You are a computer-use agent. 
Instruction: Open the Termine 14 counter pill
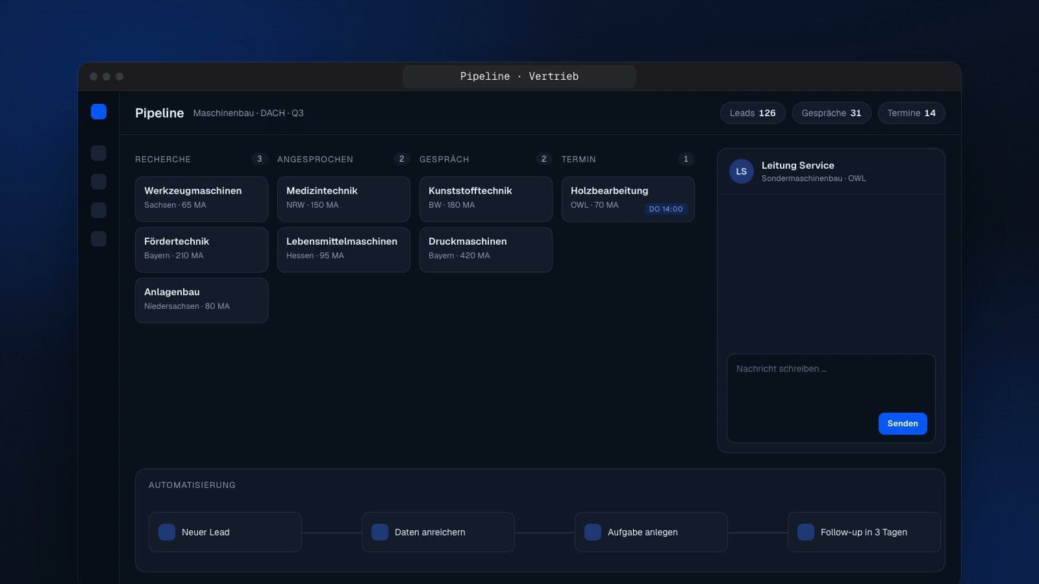click(x=912, y=113)
